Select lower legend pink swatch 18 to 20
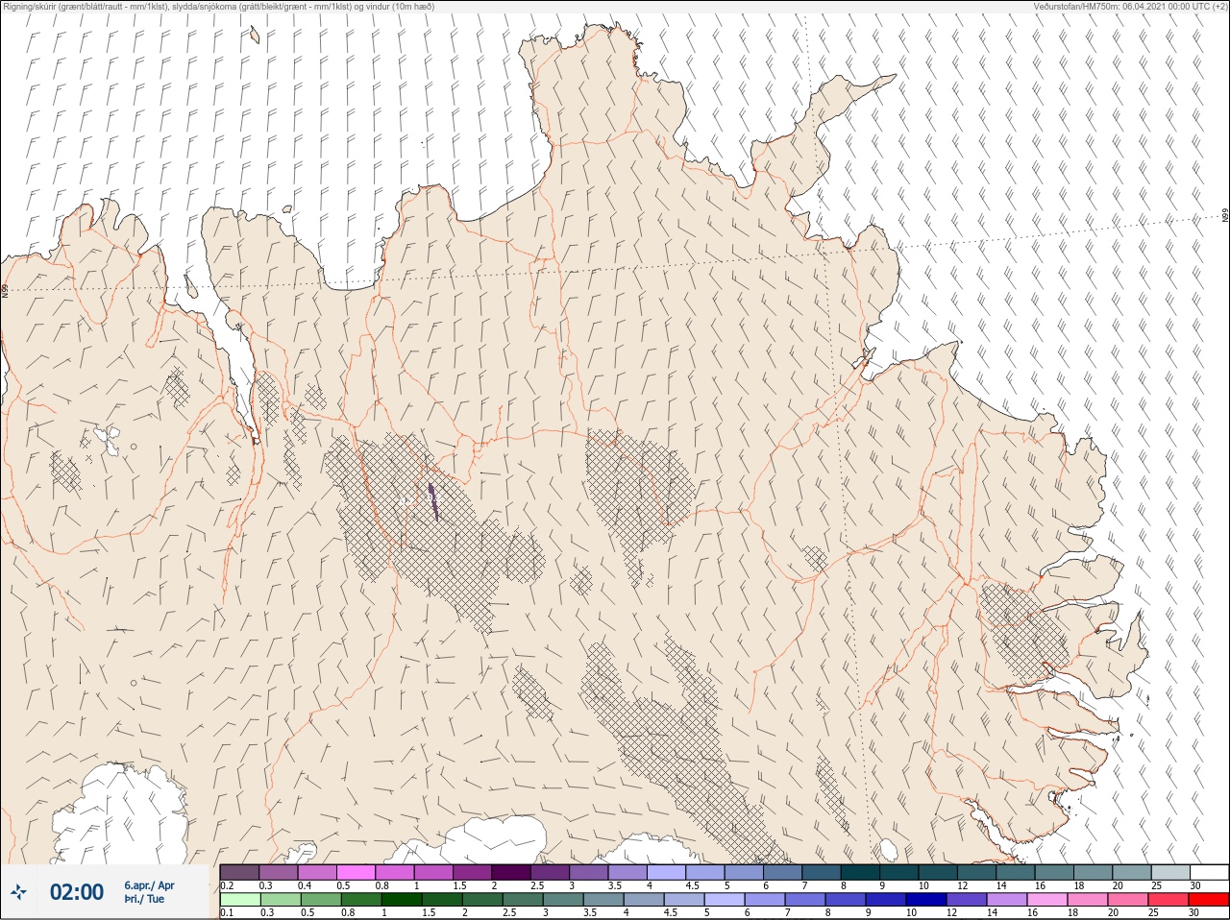This screenshot has width=1230, height=920. tap(1088, 900)
